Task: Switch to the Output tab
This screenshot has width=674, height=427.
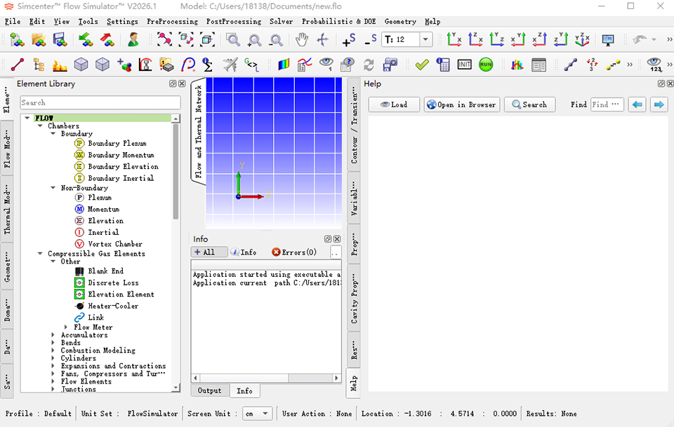Action: coord(209,391)
